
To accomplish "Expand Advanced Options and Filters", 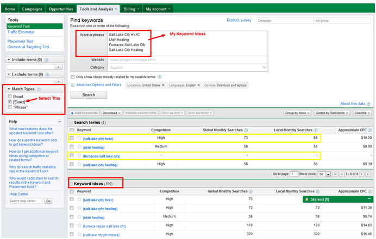I will [x=98, y=85].
